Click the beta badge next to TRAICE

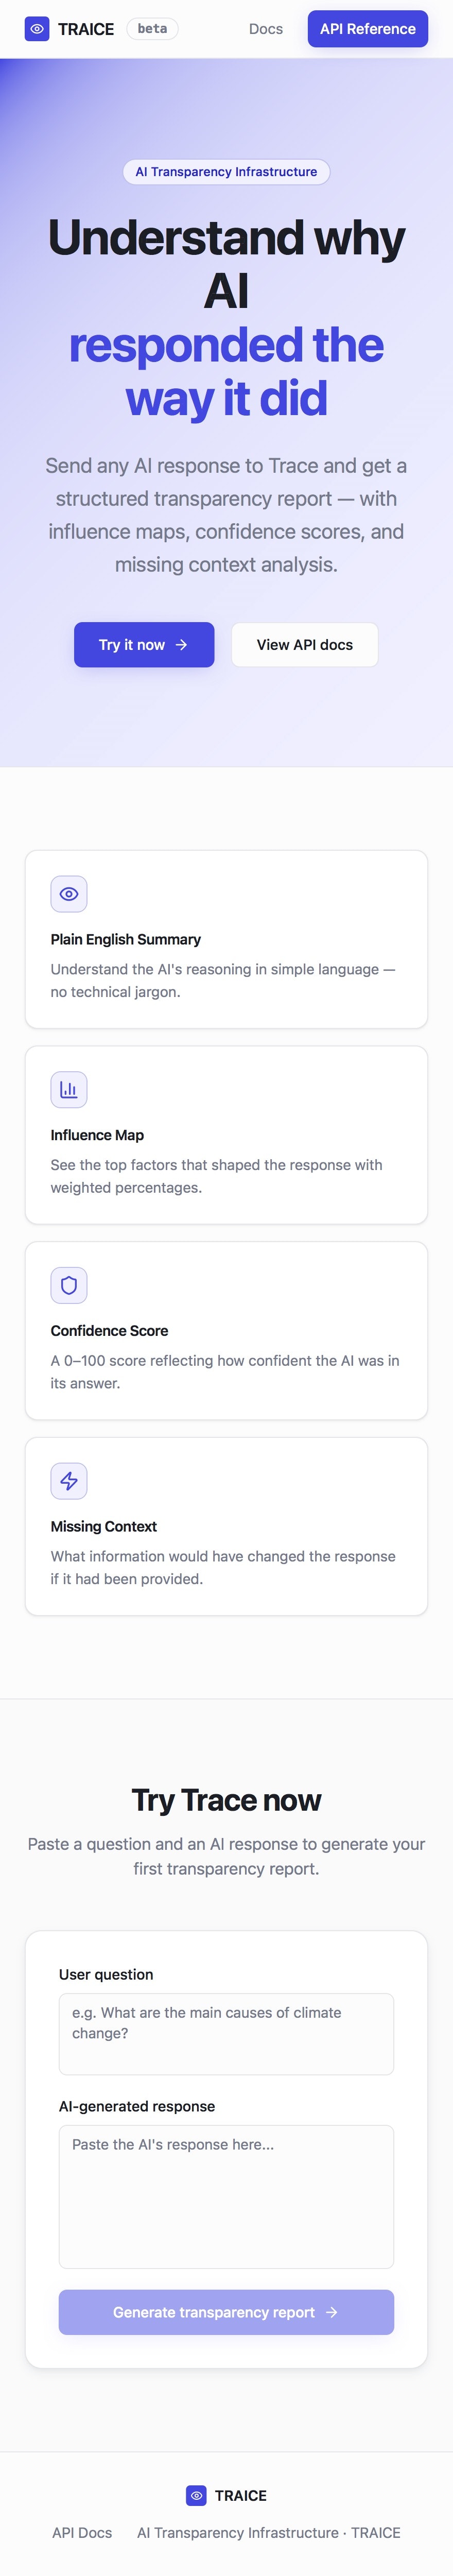click(152, 29)
